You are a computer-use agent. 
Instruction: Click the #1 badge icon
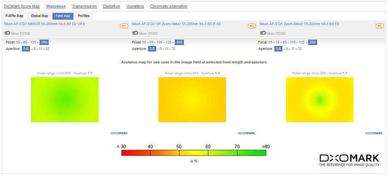(x=124, y=26)
